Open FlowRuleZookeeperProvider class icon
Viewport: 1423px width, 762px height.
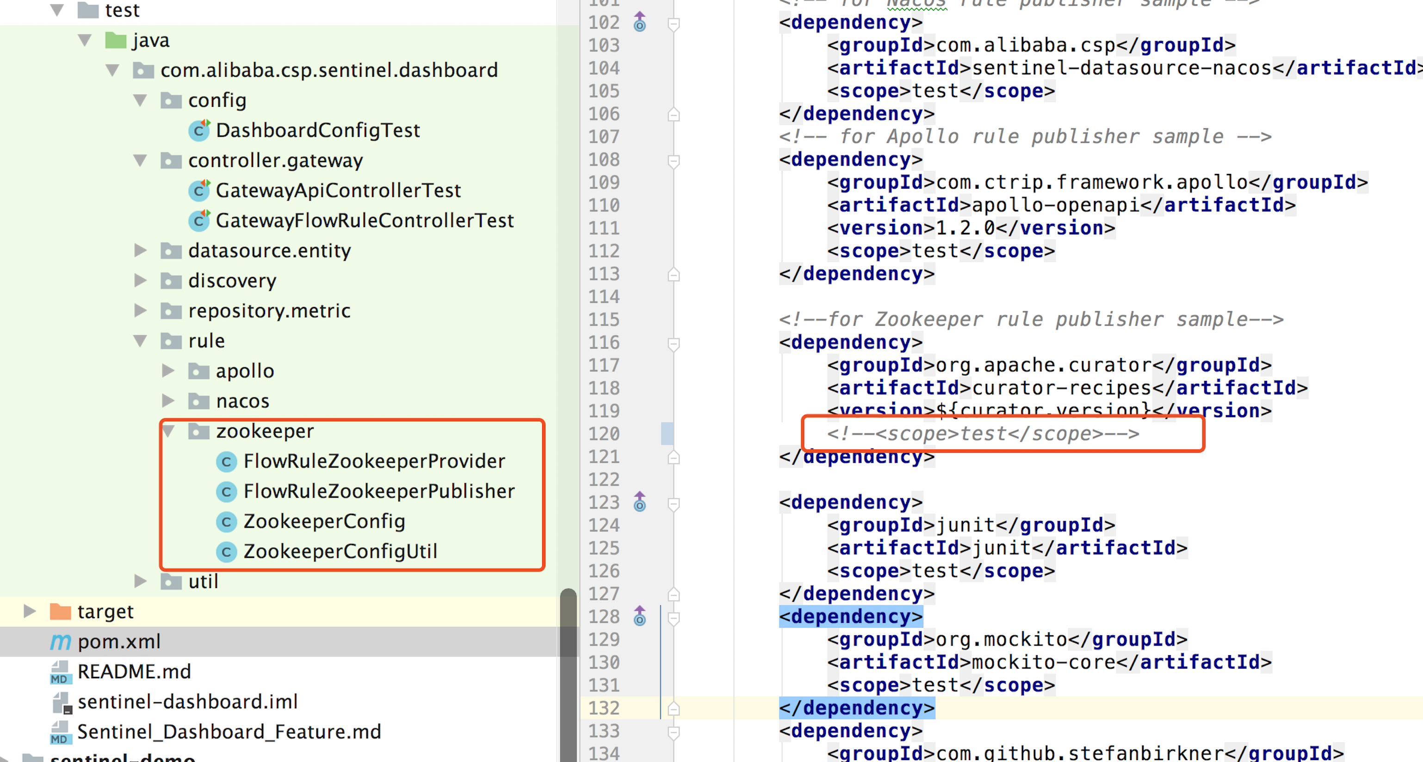click(226, 461)
